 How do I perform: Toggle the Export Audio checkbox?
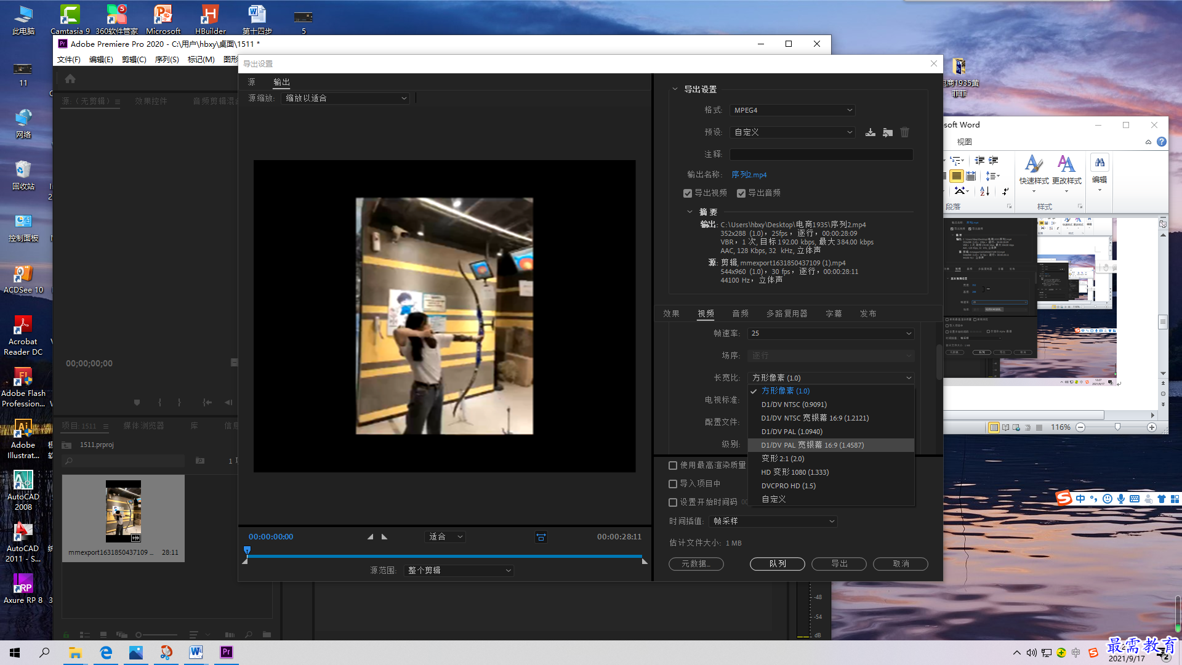pos(741,193)
